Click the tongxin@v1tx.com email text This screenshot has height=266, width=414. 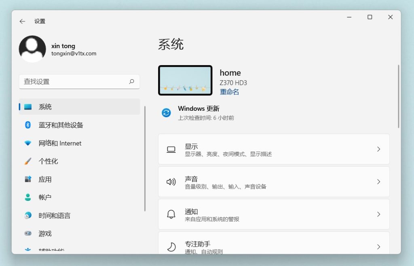click(74, 54)
